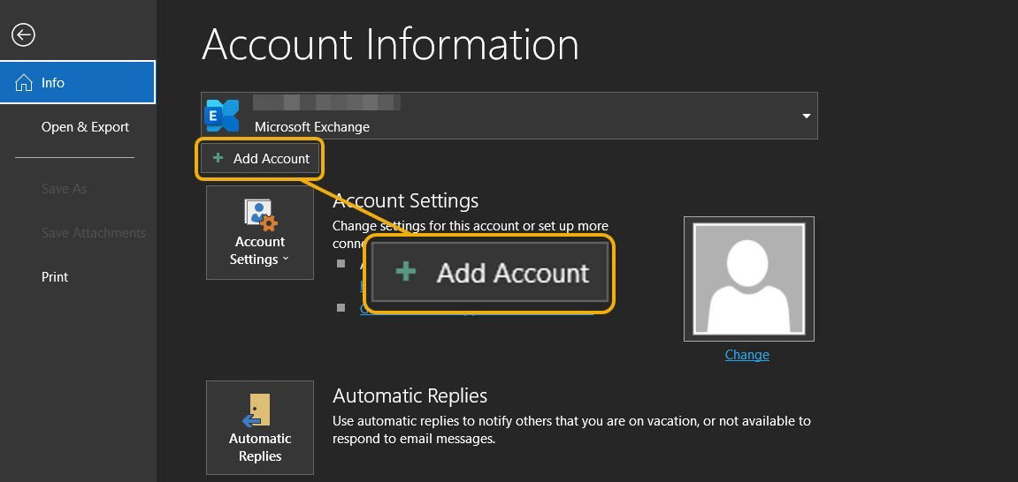The height and width of the screenshot is (482, 1018).
Task: Go to the Print page
Action: point(55,276)
